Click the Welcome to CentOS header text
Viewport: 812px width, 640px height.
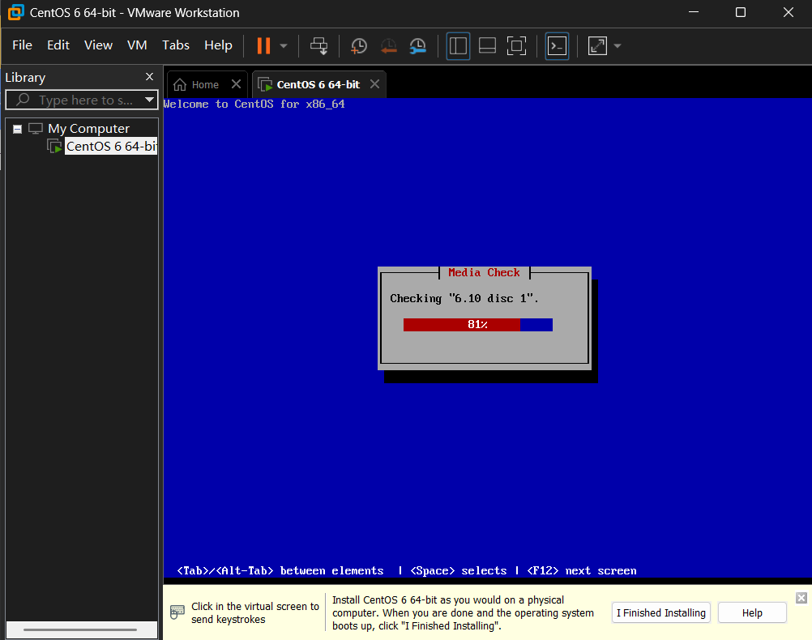tap(254, 104)
